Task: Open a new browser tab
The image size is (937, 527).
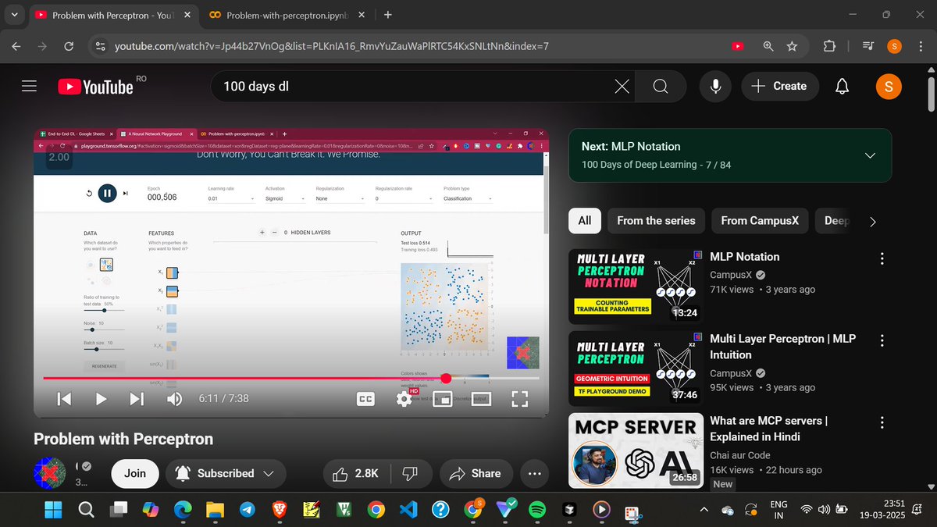Action: [388, 15]
